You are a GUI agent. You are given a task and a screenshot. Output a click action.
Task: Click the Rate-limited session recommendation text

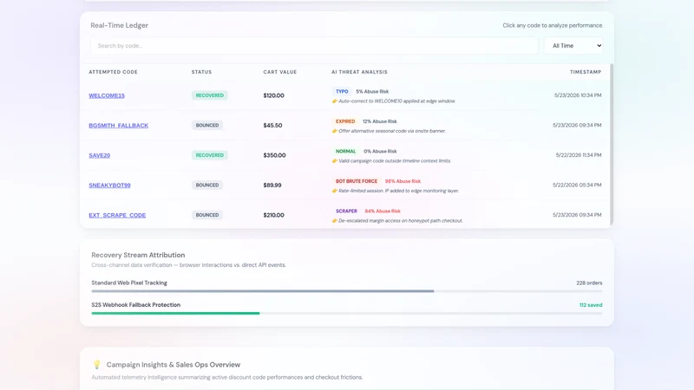click(x=398, y=191)
